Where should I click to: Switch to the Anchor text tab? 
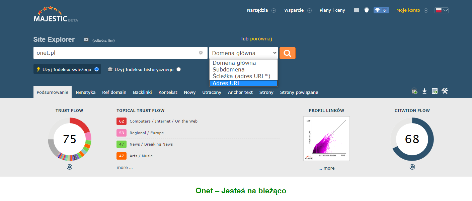(240, 92)
